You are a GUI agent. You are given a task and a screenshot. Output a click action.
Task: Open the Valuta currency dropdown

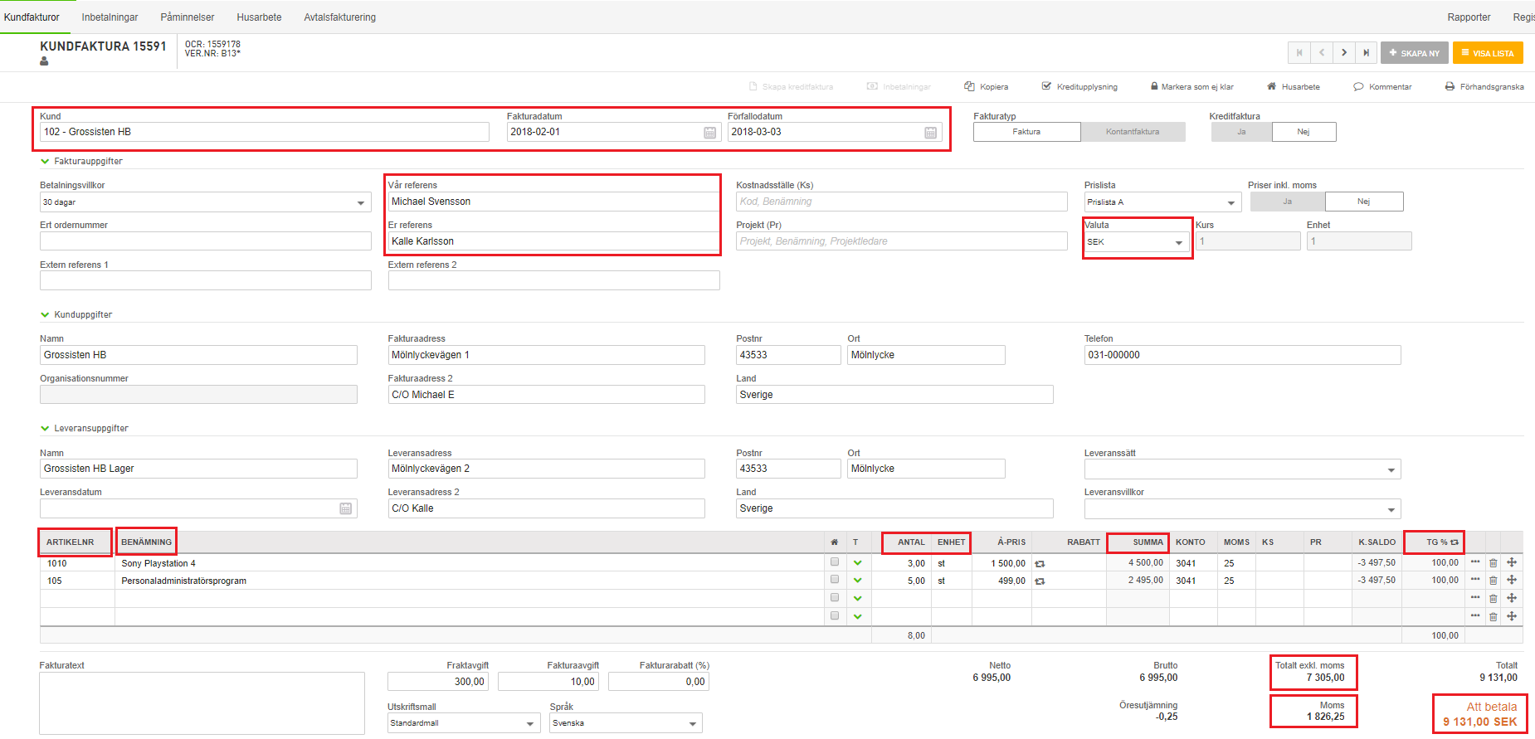pyautogui.click(x=1178, y=242)
